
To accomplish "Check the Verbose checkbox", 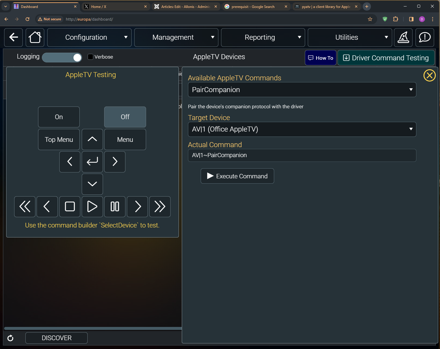I will point(91,57).
